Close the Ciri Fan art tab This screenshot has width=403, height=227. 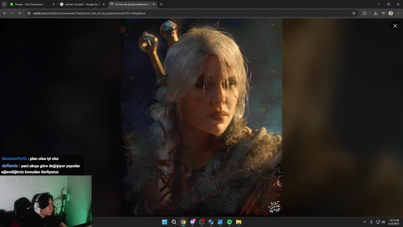tap(154, 4)
